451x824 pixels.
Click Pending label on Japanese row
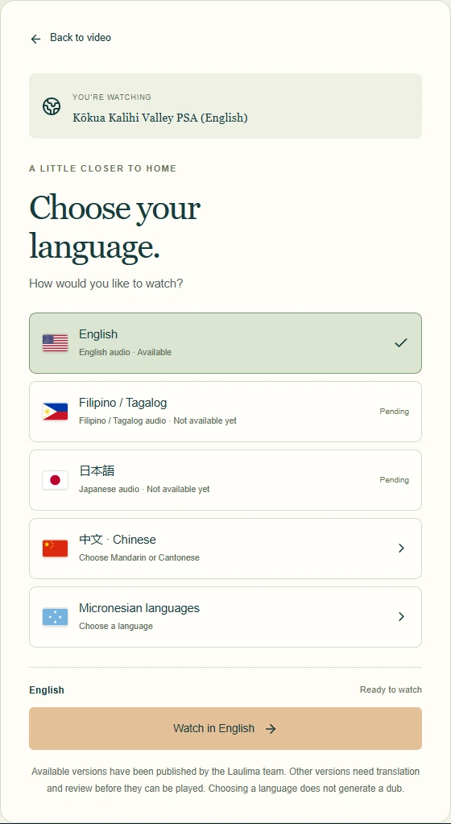point(395,480)
